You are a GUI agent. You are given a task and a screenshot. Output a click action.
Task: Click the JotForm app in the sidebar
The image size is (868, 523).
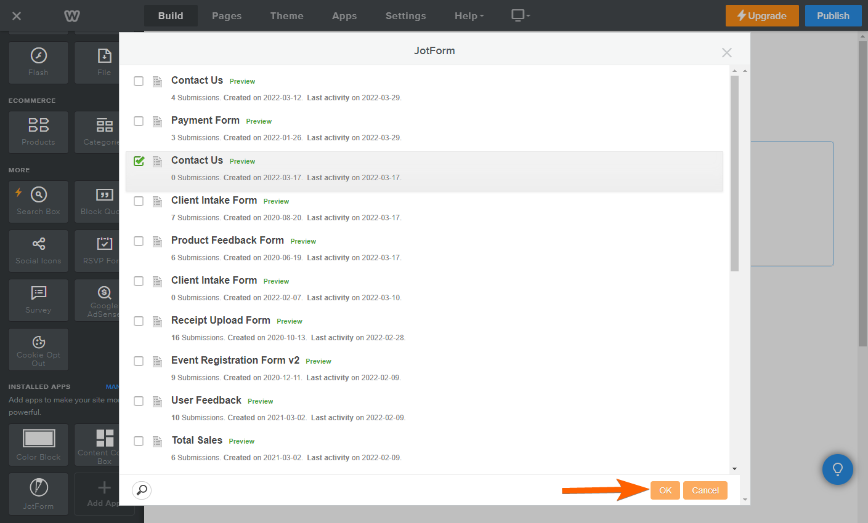coord(38,494)
